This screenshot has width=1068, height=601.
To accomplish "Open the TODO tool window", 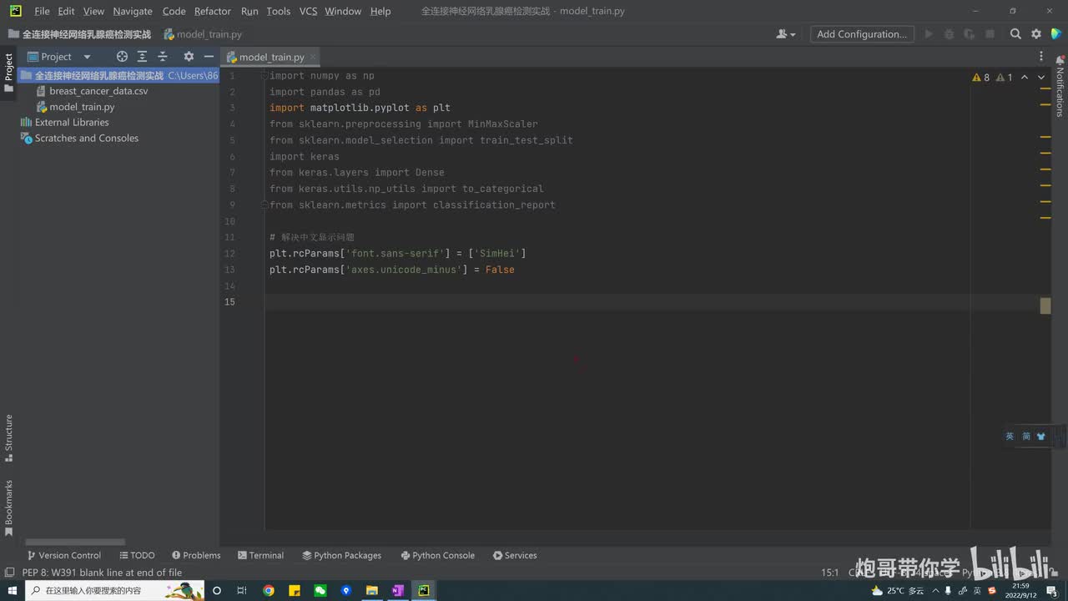I will tap(137, 555).
